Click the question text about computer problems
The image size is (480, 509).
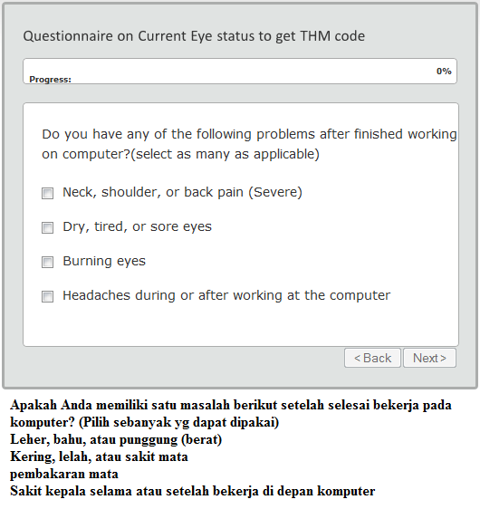coord(249,144)
